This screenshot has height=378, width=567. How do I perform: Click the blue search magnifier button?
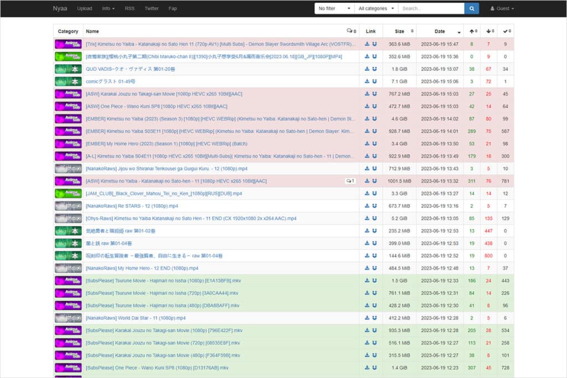tap(471, 8)
